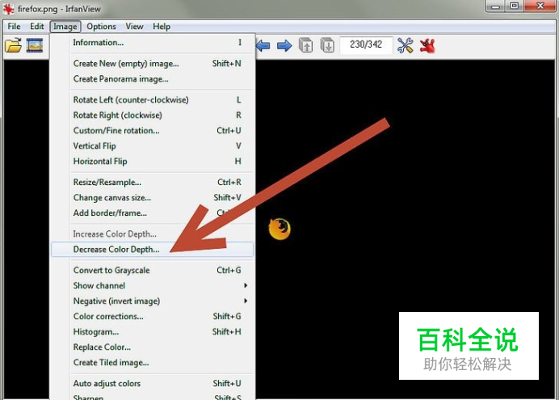Open the View menu
The width and height of the screenshot is (559, 400).
pyautogui.click(x=134, y=27)
